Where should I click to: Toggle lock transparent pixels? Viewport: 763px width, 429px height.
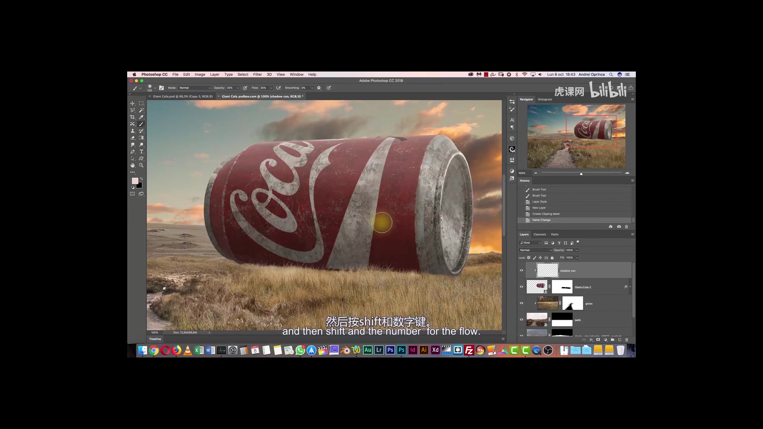pos(529,258)
